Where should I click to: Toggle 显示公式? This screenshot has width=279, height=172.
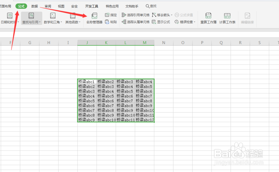(x=161, y=22)
